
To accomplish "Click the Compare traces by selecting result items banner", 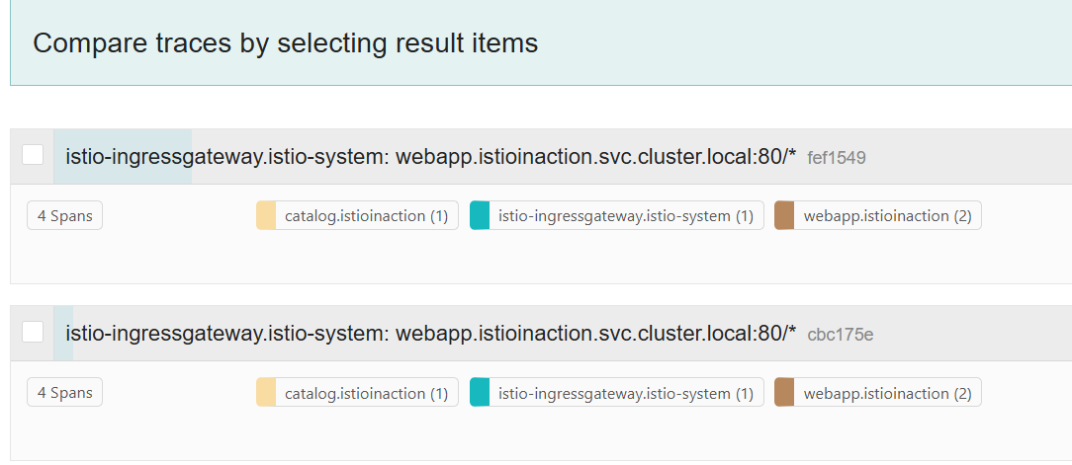I will coord(541,42).
